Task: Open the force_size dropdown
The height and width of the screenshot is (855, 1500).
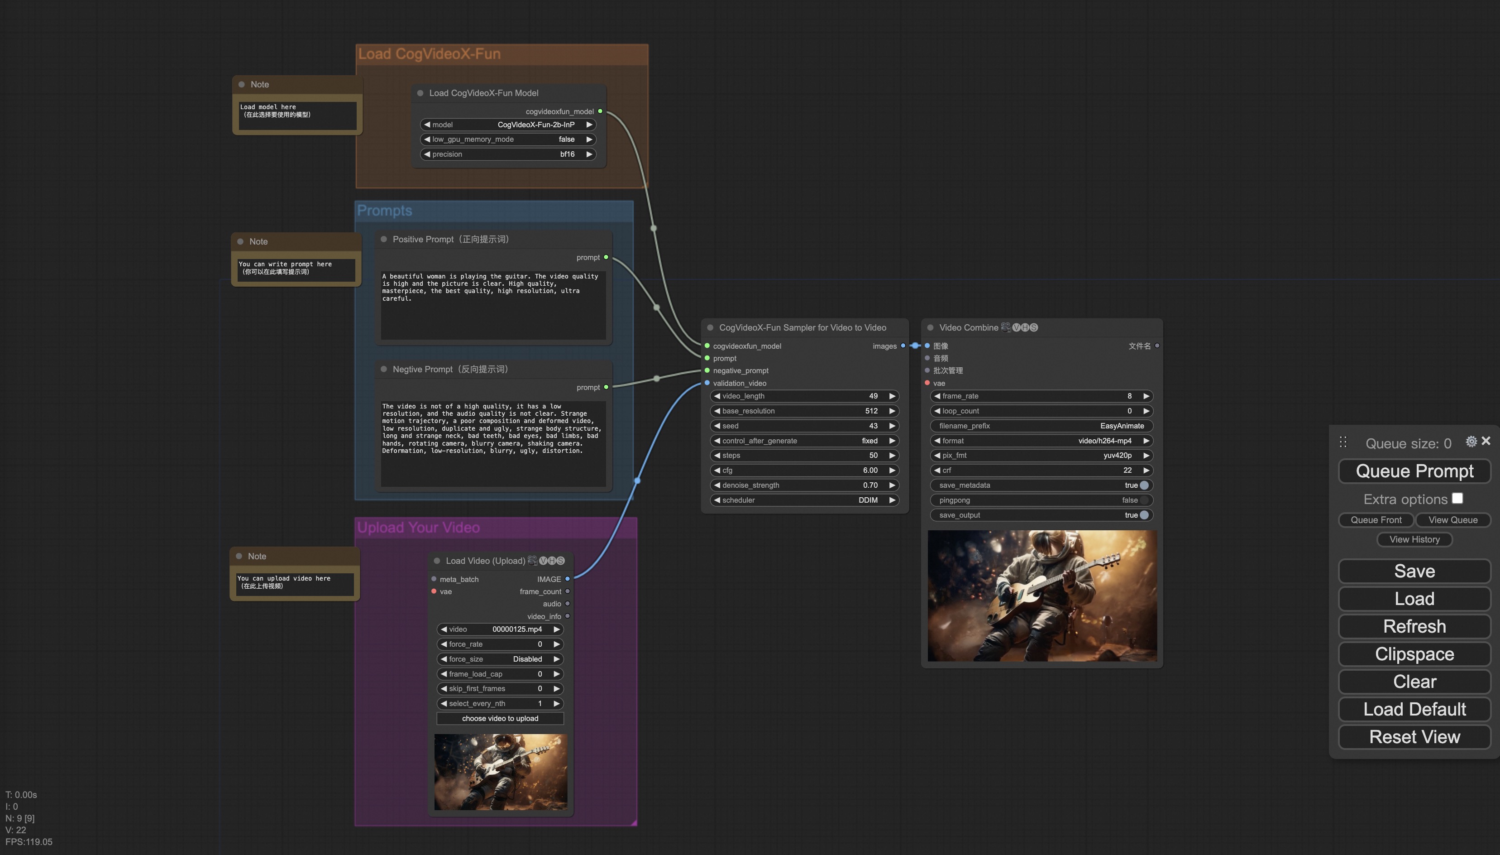Action: pos(500,659)
